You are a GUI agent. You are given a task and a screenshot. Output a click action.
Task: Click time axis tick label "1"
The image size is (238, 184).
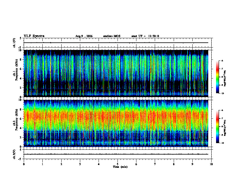[x=42, y=164]
